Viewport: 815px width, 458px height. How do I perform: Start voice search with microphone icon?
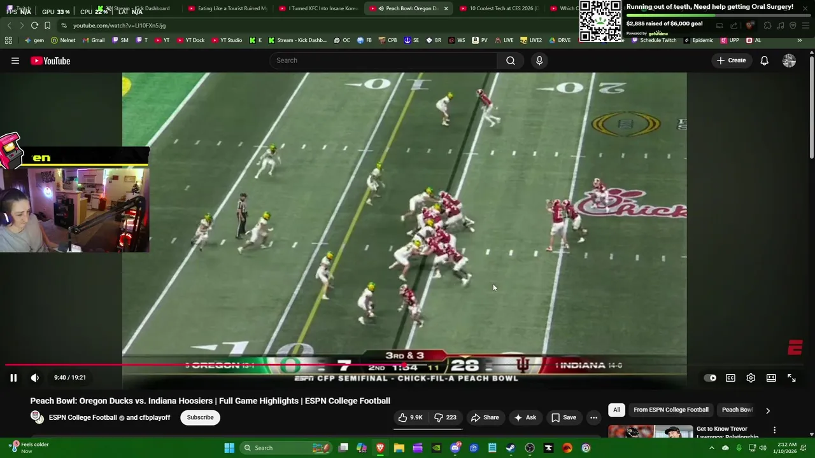[x=539, y=60]
